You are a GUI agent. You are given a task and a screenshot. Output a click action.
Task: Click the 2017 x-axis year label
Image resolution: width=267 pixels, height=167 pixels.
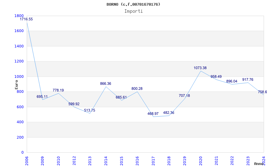153,161
